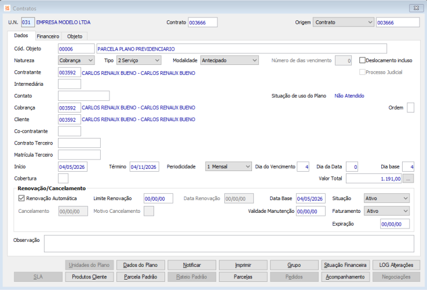Click the Dados do Plano button
The image size is (427, 290).
(141, 265)
